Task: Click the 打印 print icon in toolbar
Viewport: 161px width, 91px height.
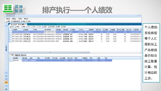Action: tap(10, 27)
